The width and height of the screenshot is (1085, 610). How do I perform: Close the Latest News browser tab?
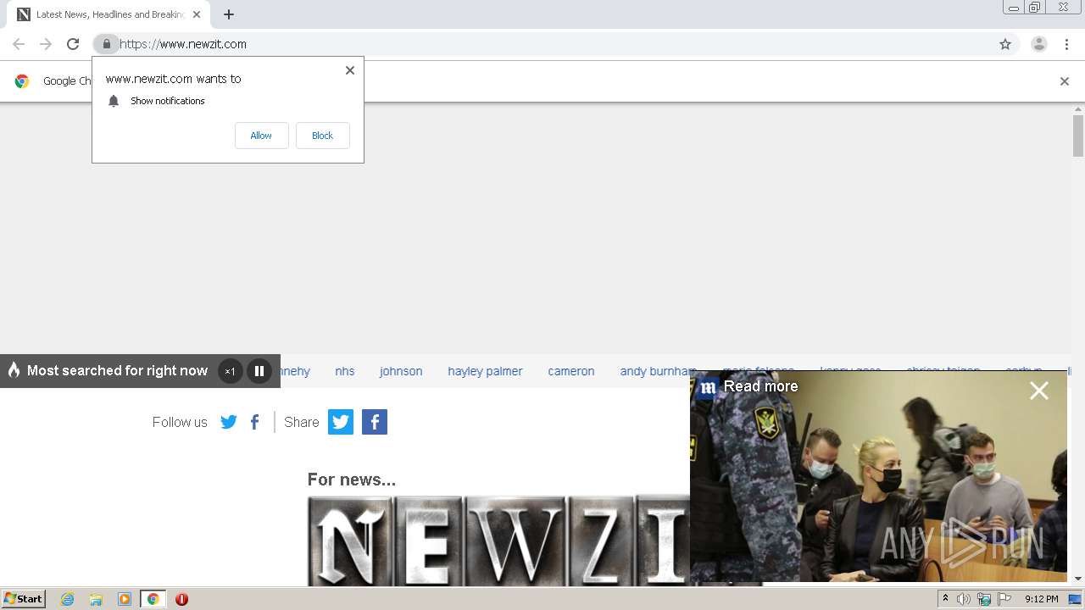click(x=197, y=14)
